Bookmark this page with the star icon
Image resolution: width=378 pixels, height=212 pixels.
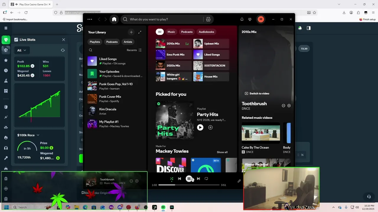click(x=315, y=13)
